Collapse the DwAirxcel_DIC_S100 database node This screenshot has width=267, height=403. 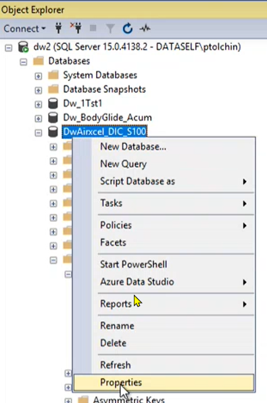(x=39, y=133)
